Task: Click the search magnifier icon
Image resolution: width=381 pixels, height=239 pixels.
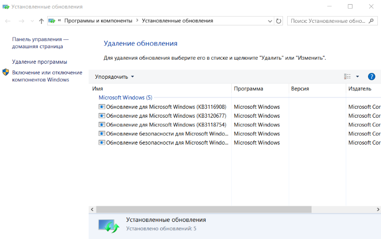Action: 372,21
